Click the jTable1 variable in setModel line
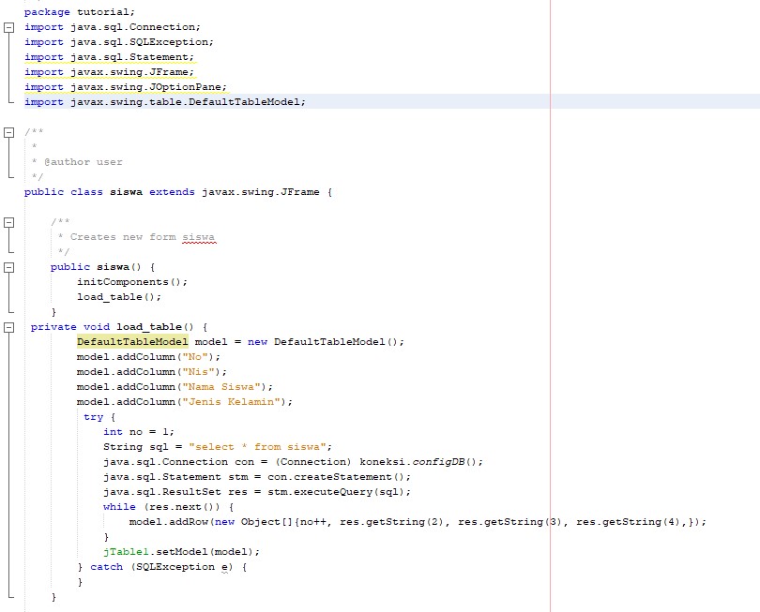 tap(126, 552)
